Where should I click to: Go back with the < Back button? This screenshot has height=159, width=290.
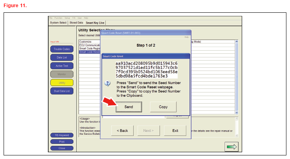click(122, 131)
